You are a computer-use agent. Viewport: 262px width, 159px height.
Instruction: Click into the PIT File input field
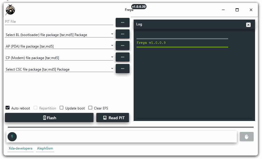[x=59, y=22]
